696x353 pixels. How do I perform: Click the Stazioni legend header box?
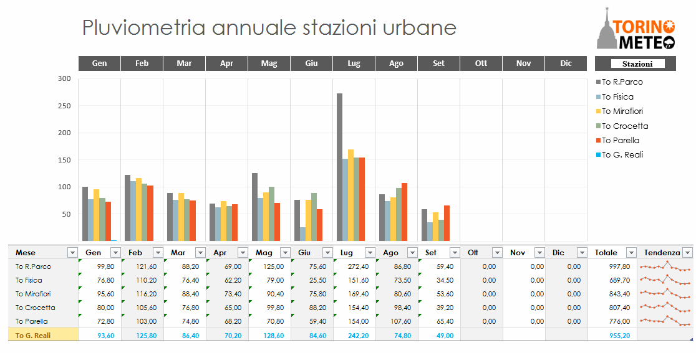click(635, 64)
